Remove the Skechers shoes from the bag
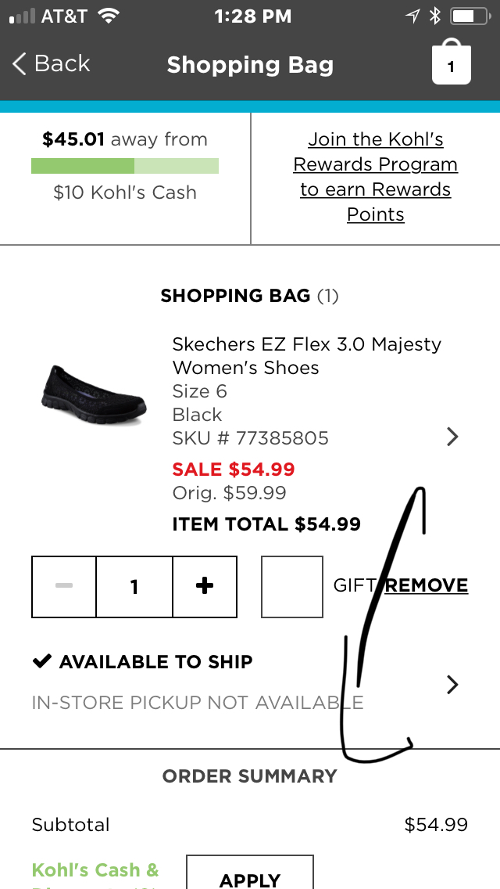The width and height of the screenshot is (500, 889). coord(427,585)
